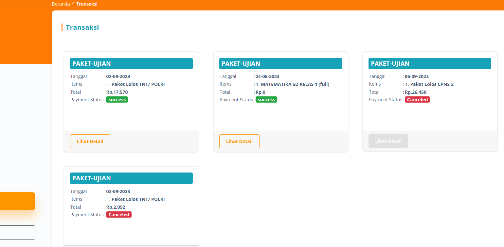
Task: Select the Transaksi breadcrumb item
Action: pos(86,4)
